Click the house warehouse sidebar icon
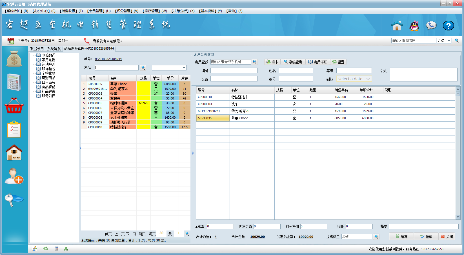The width and height of the screenshot is (464, 255). tap(14, 152)
